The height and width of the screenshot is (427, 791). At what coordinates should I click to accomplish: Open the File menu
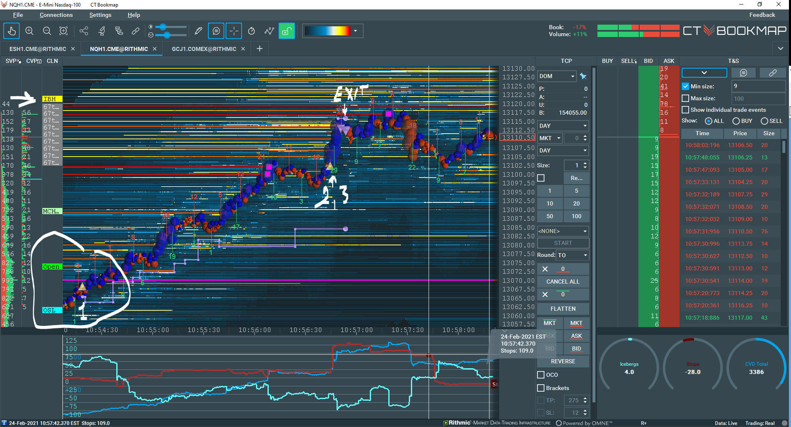tap(18, 15)
